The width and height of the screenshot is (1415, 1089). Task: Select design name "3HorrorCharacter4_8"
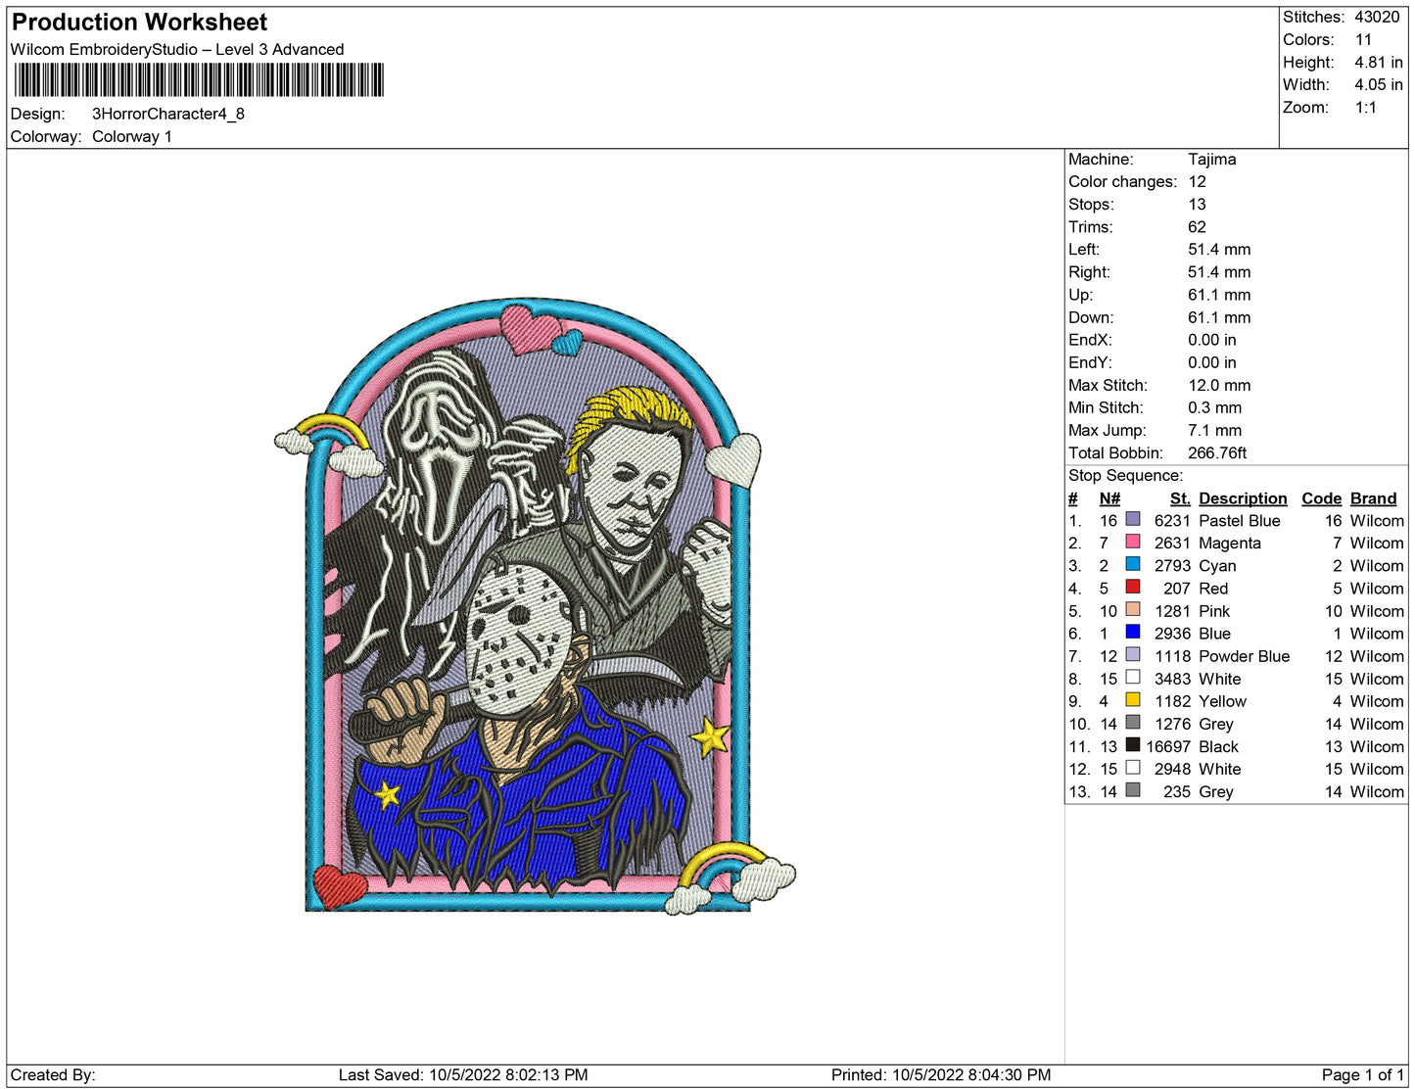point(168,114)
